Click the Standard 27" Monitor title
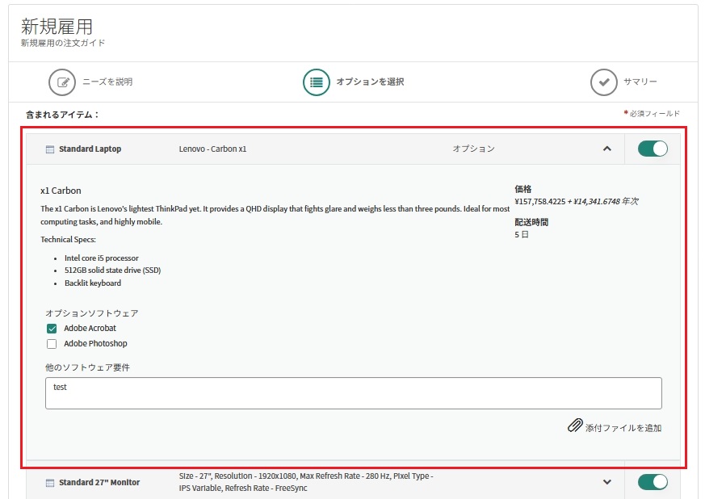 pos(99,482)
